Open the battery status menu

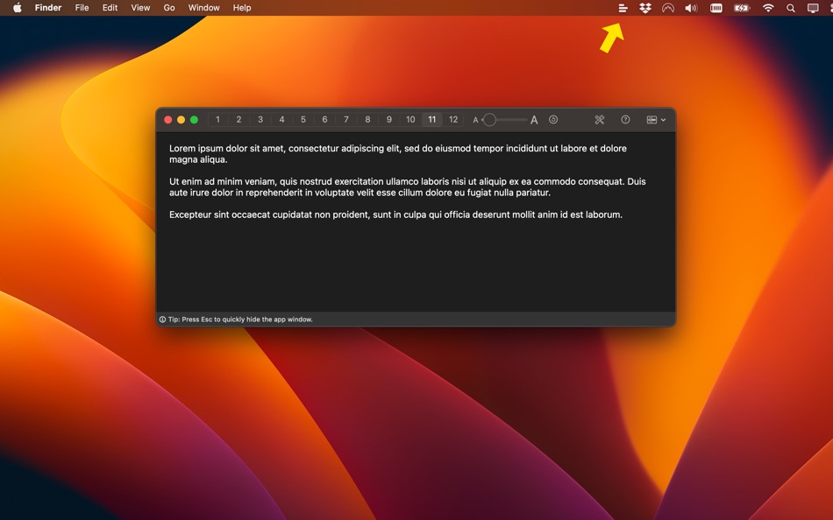click(742, 8)
